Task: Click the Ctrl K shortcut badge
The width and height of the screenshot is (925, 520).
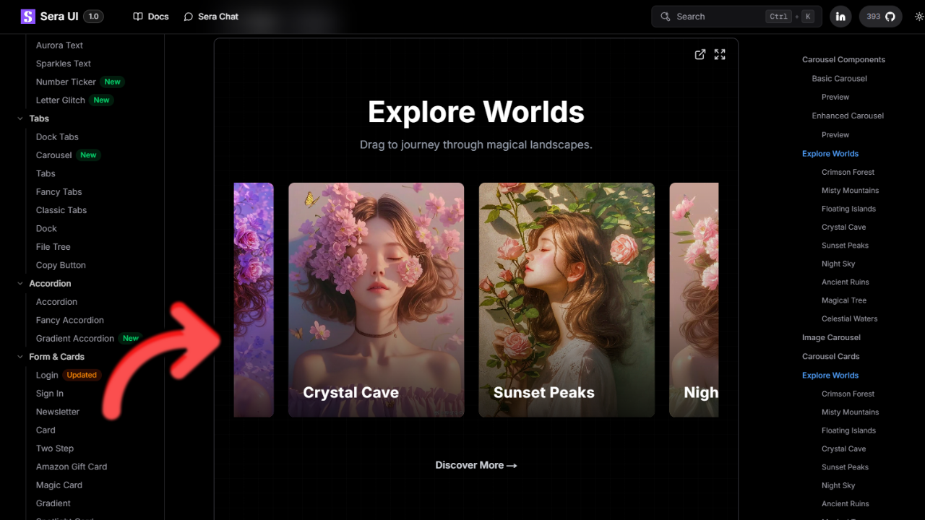Action: 790,17
